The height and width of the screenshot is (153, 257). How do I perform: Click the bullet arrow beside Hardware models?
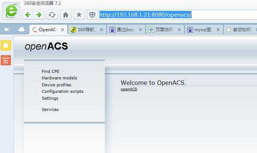[37, 78]
